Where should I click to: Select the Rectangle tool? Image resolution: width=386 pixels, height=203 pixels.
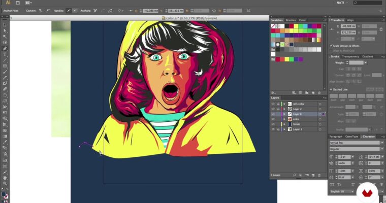click(x=5, y=66)
